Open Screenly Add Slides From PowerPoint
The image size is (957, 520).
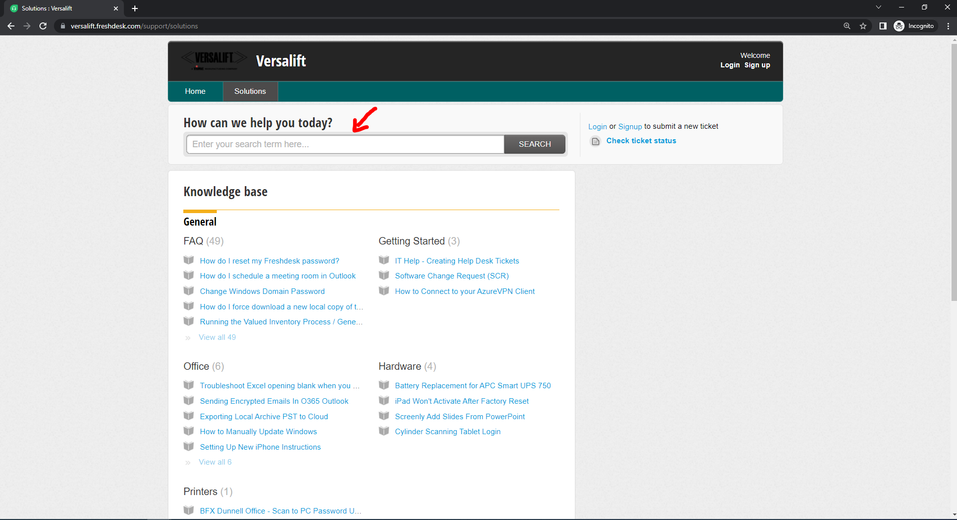point(460,417)
